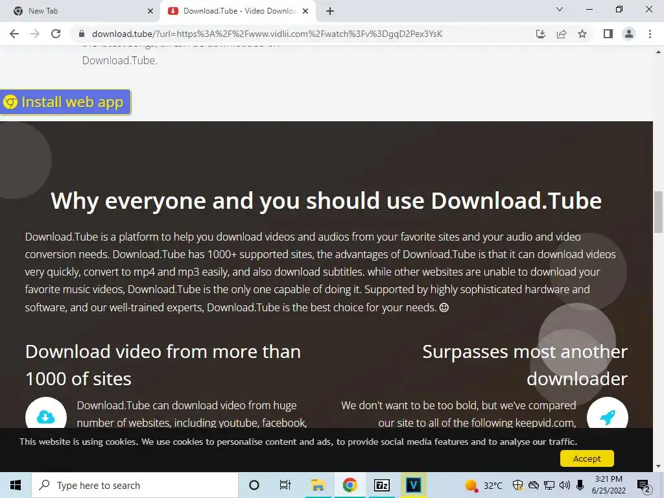The height and width of the screenshot is (498, 664).
Task: Open the Chrome three-dot menu
Action: click(650, 34)
